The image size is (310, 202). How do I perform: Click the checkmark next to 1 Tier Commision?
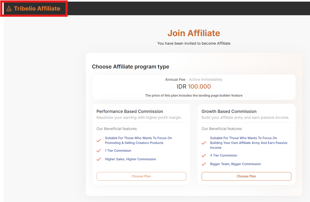[x=99, y=151]
